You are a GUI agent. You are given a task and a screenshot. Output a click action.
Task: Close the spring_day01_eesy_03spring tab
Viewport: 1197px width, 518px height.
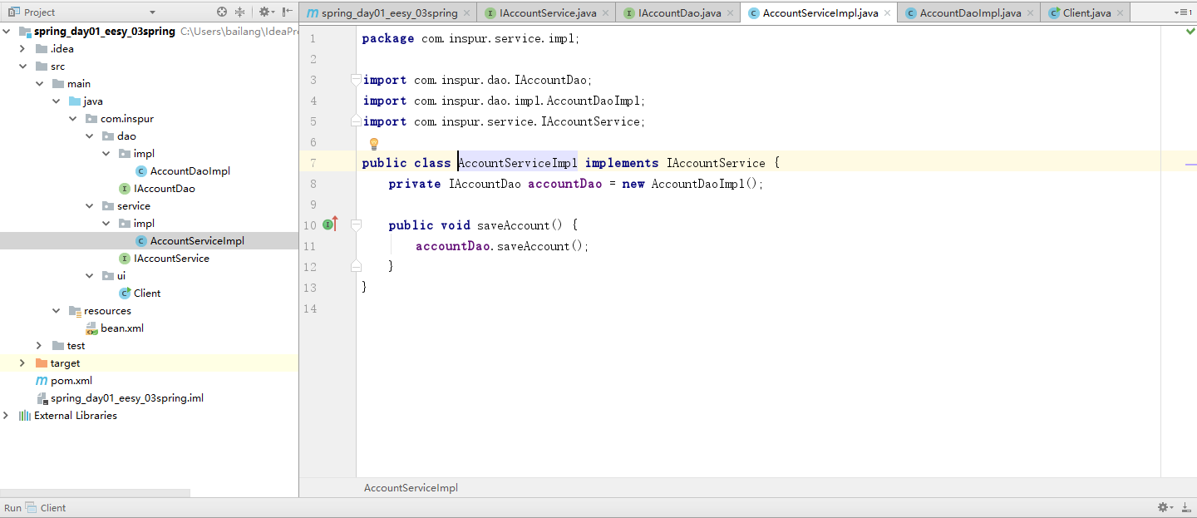point(466,13)
